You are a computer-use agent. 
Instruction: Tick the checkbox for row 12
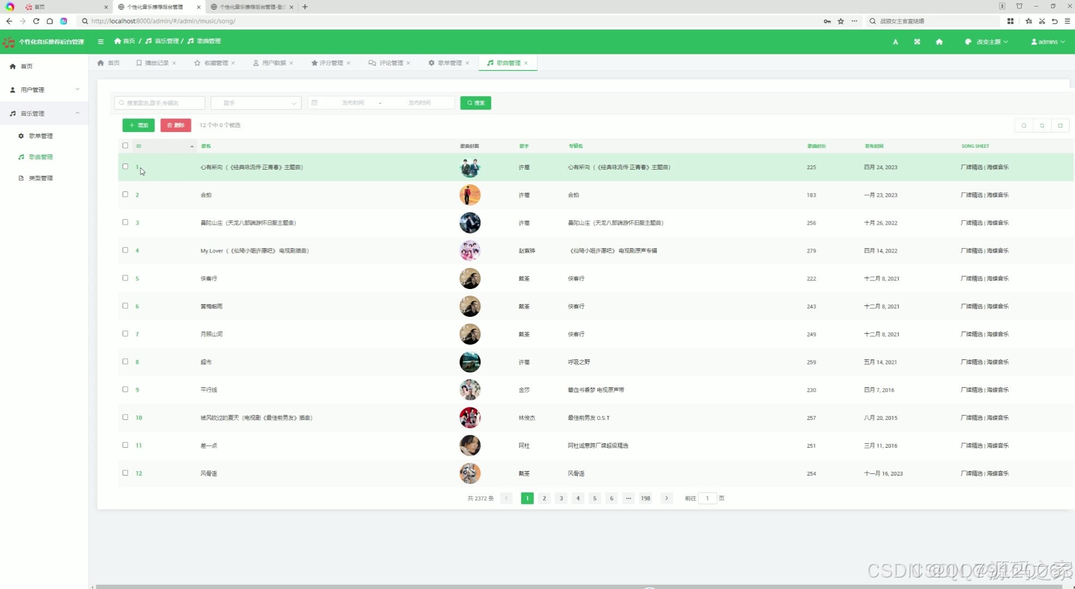[x=125, y=473]
